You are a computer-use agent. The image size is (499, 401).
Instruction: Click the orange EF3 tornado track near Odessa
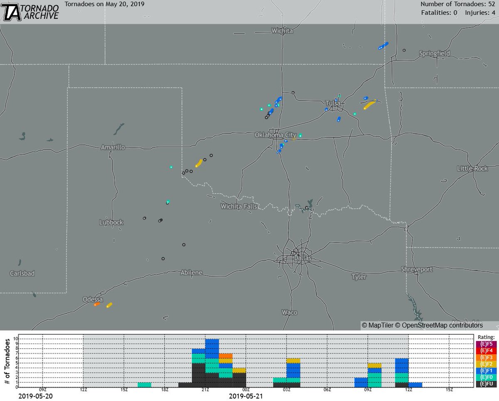coord(97,304)
